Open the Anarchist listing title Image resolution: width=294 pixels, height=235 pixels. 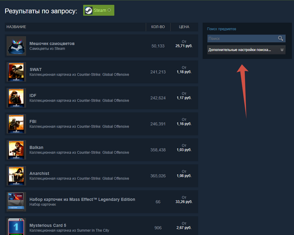[x=39, y=174]
